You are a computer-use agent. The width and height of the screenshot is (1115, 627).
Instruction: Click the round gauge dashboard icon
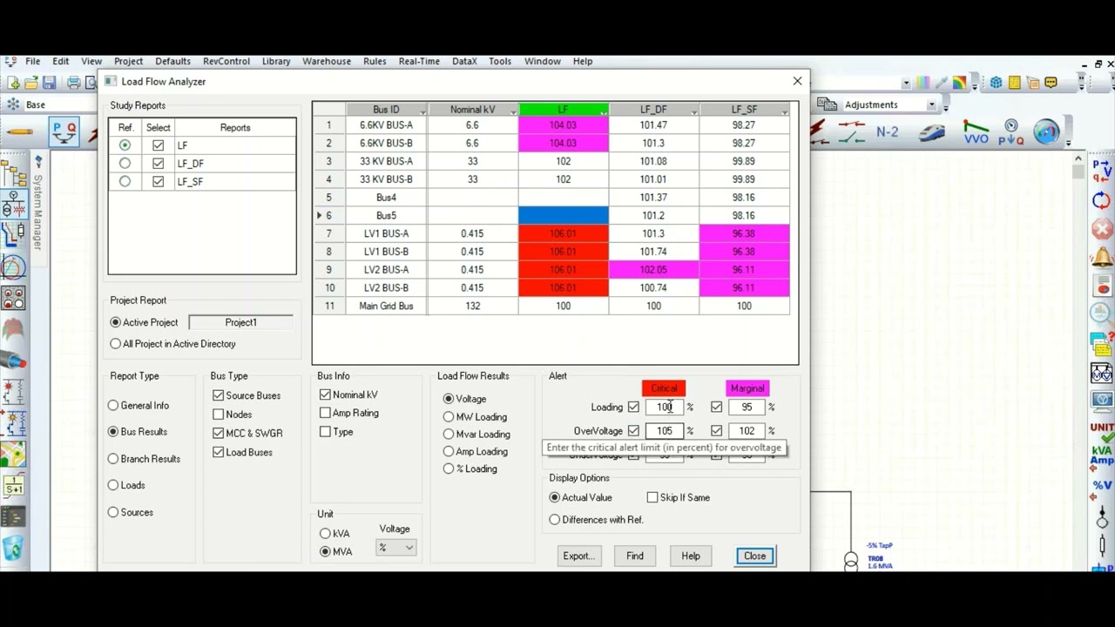[x=1046, y=132]
